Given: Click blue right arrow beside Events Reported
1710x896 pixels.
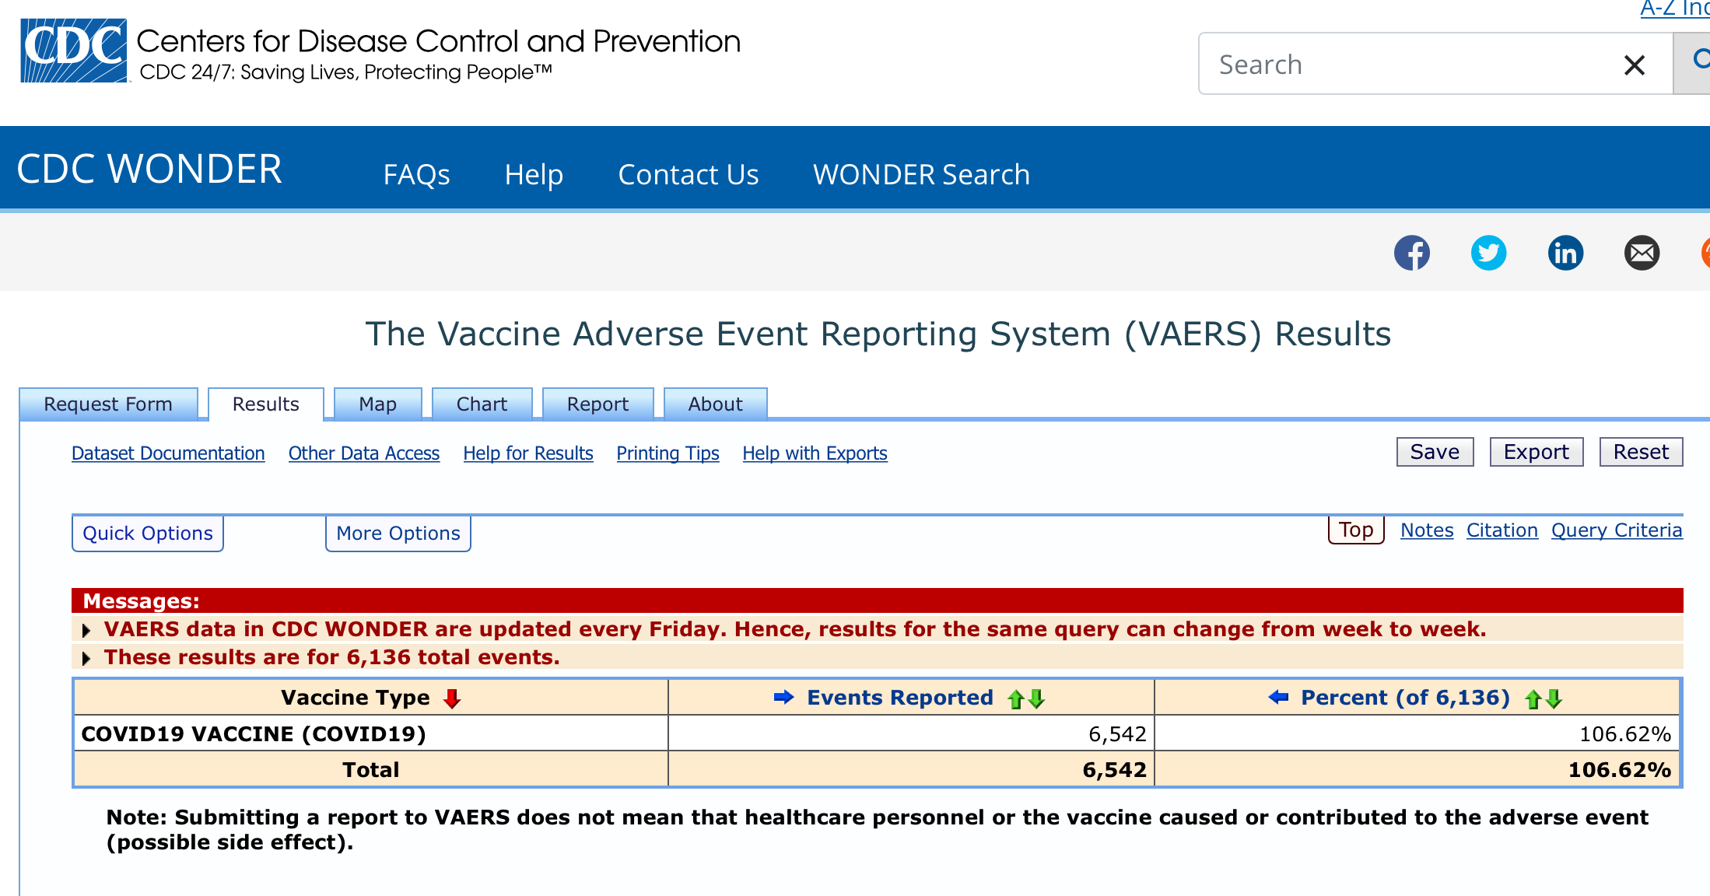Looking at the screenshot, I should coord(784,697).
